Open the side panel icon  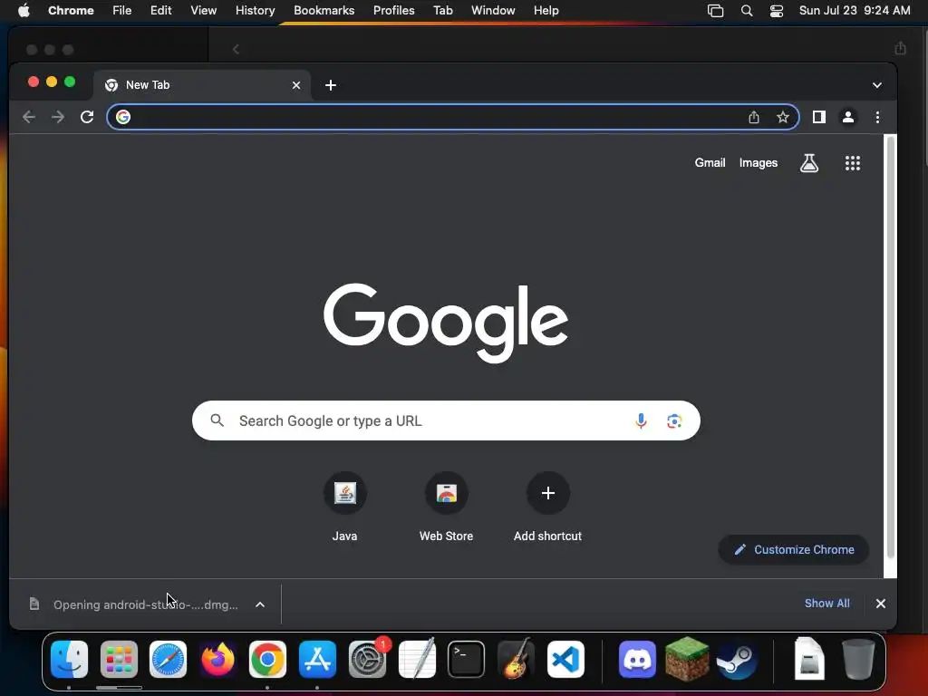point(819,117)
